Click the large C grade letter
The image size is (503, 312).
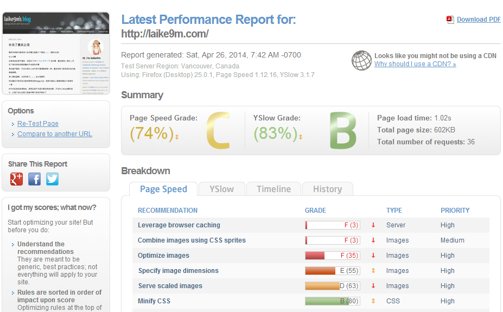click(x=219, y=131)
